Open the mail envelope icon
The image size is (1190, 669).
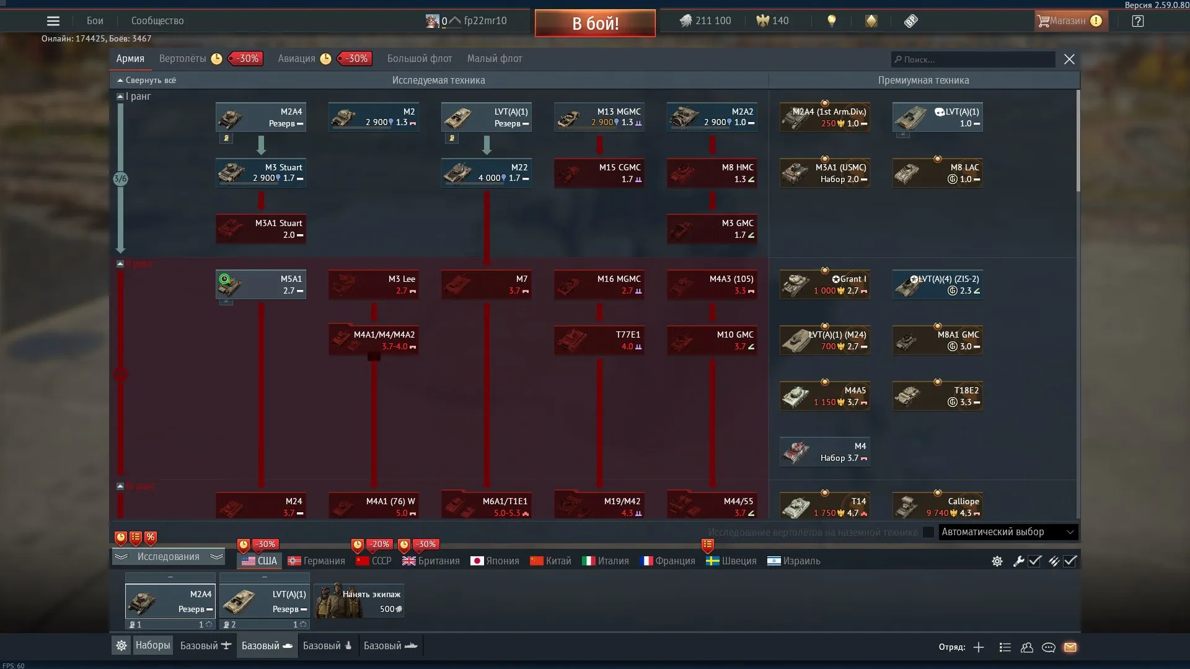point(1070,647)
